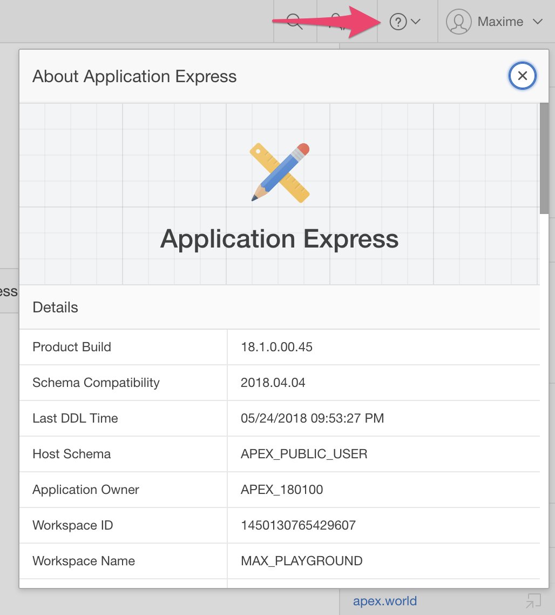This screenshot has height=615, width=555.
Task: Click Maxime's user avatar icon
Action: coord(458,22)
